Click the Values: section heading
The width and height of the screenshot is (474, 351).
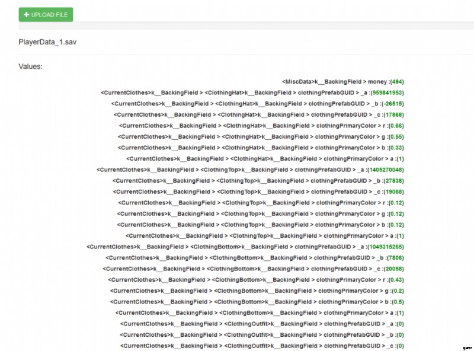pos(30,66)
